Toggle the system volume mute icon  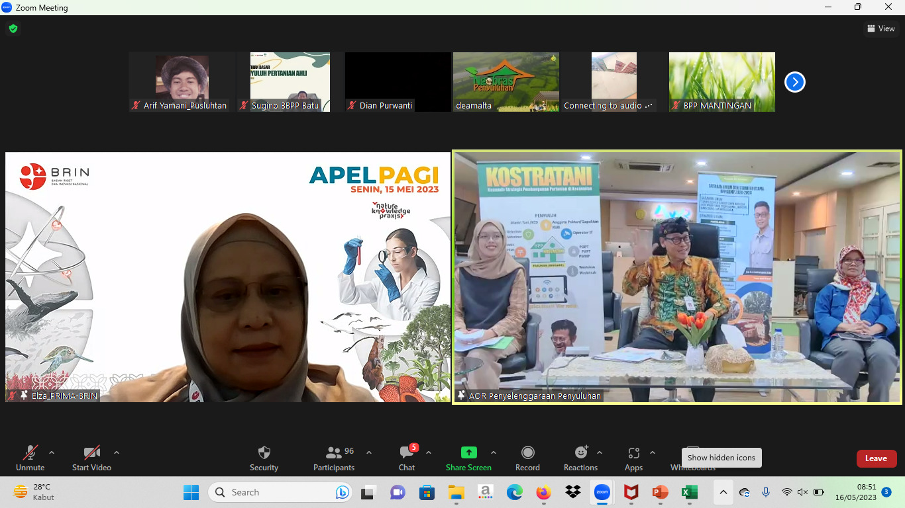click(x=802, y=492)
